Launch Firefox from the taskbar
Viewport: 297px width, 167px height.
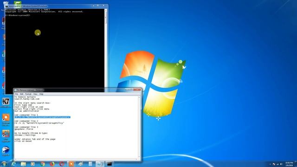52,164
